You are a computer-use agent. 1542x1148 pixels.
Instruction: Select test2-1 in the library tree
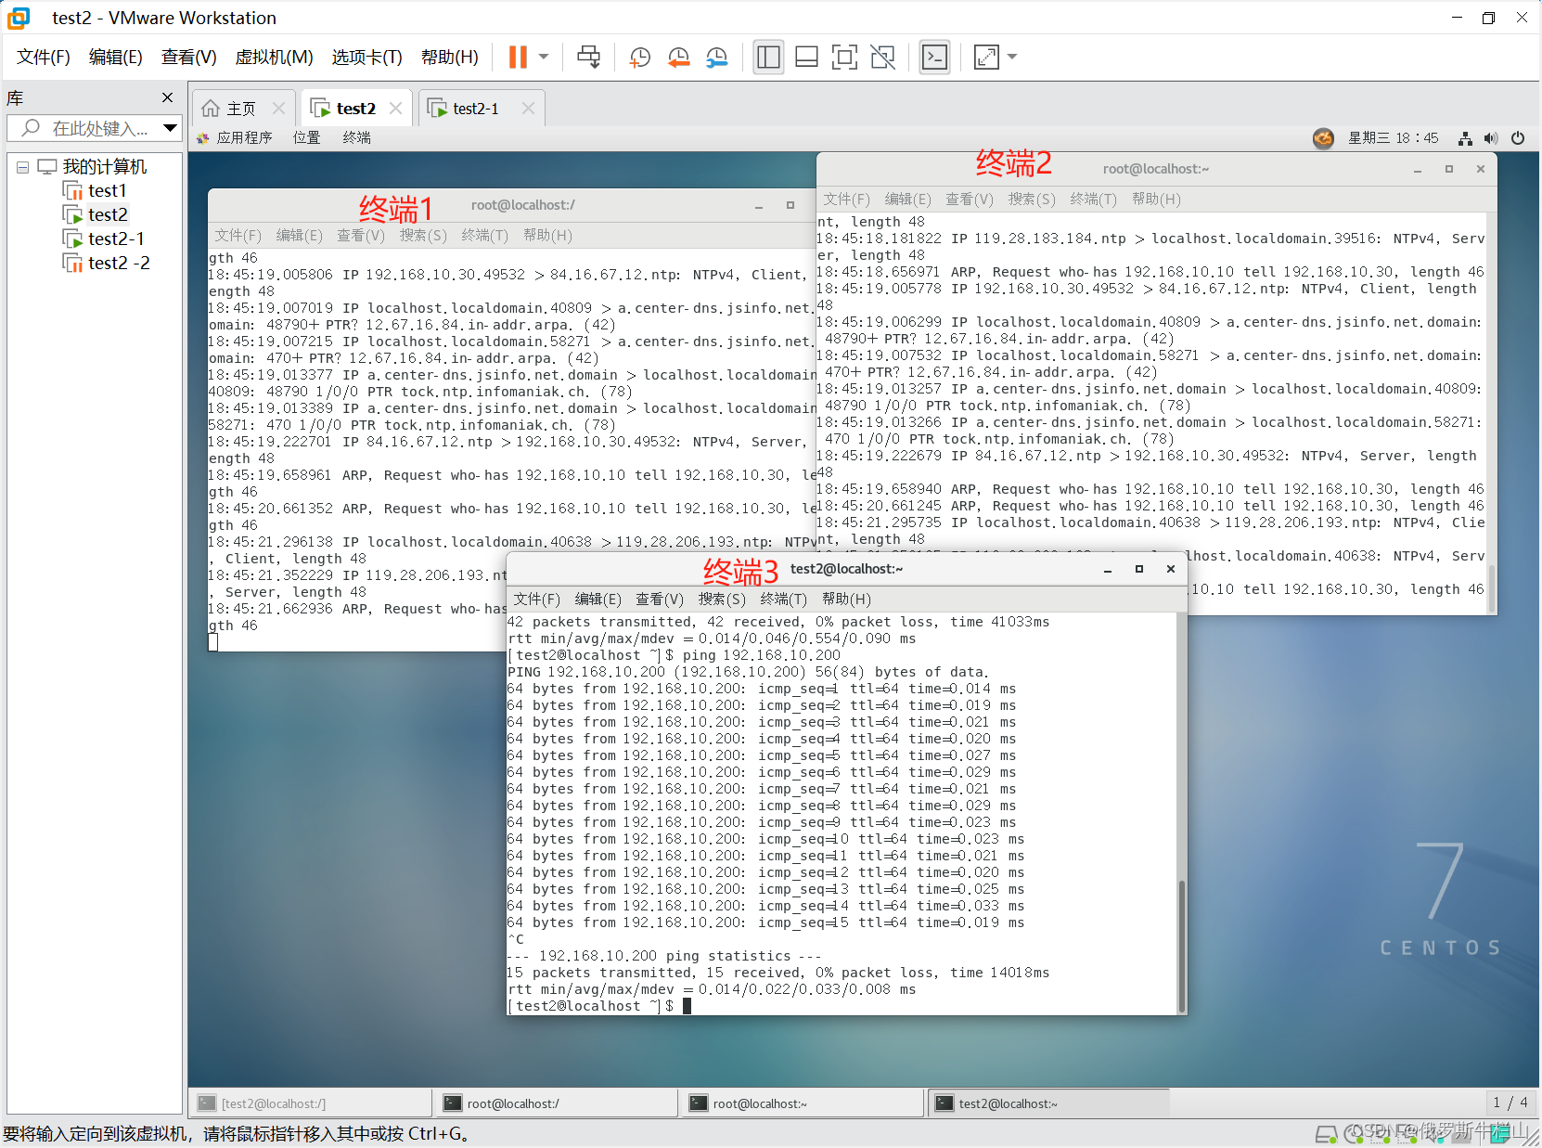point(116,239)
